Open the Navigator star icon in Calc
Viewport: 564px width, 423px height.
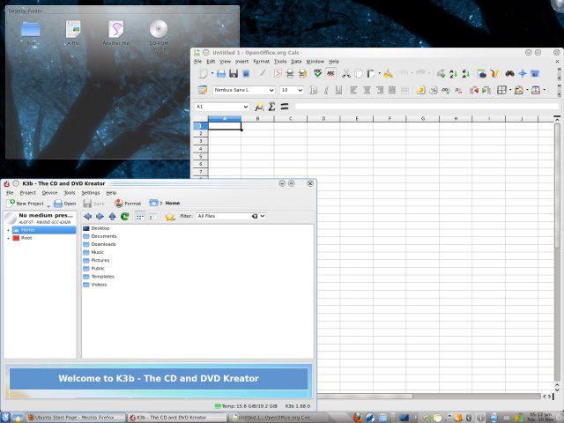coord(523,74)
